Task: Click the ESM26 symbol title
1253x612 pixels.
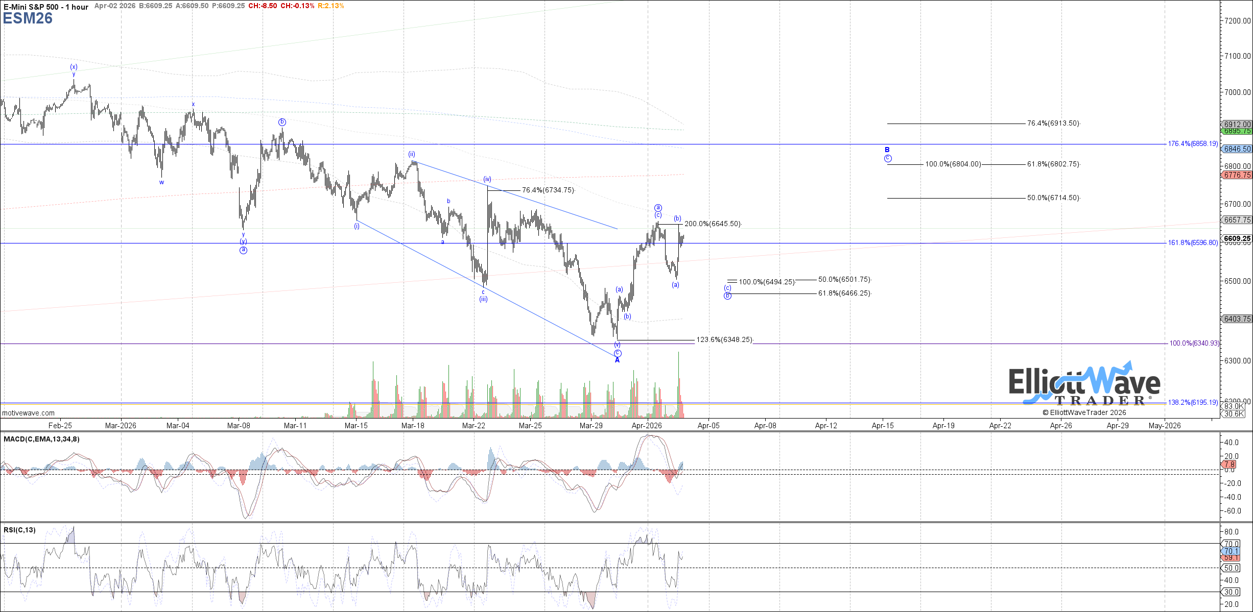Action: [x=28, y=18]
